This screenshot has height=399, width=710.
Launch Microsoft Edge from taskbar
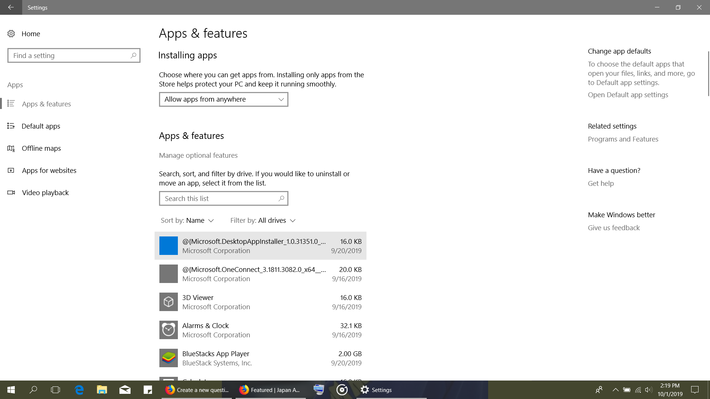79,390
